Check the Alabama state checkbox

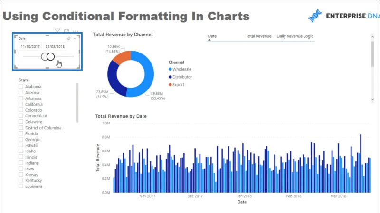[x=21, y=86]
